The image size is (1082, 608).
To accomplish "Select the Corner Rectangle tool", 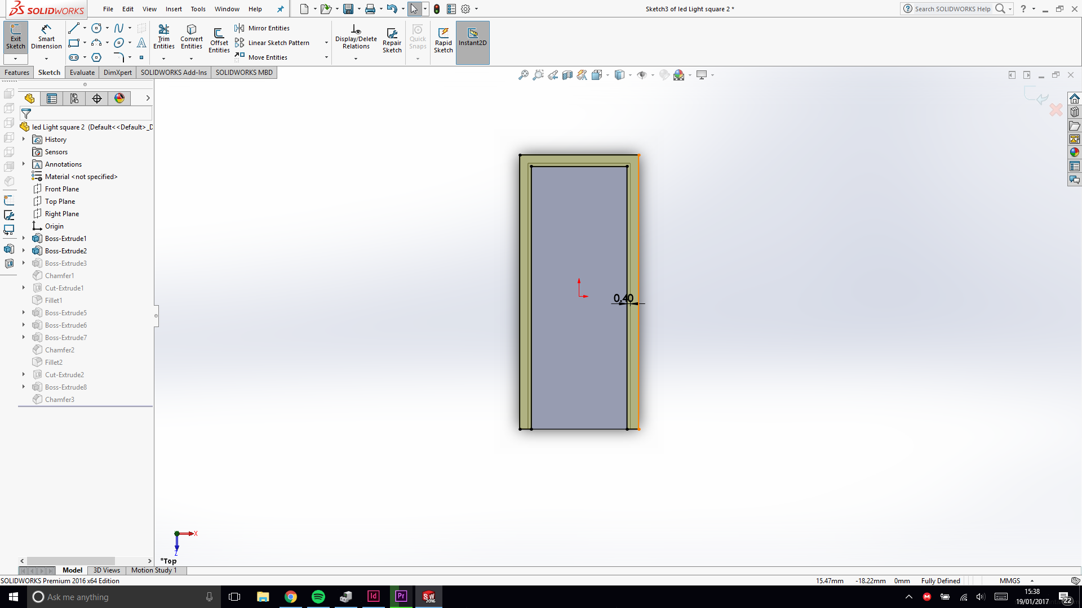I will 74,43.
